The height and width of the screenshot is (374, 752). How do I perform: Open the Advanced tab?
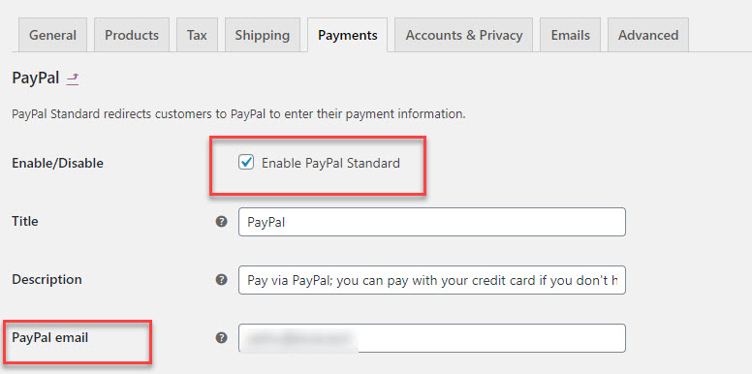(x=648, y=35)
